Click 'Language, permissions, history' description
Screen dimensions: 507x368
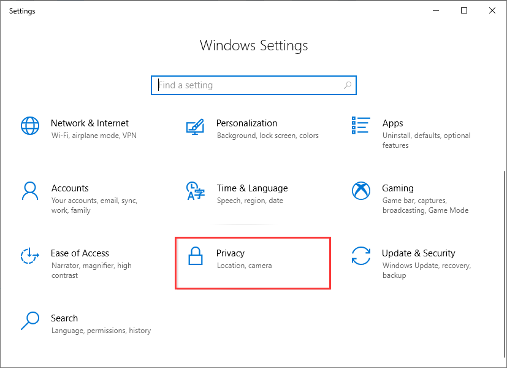coord(101,331)
